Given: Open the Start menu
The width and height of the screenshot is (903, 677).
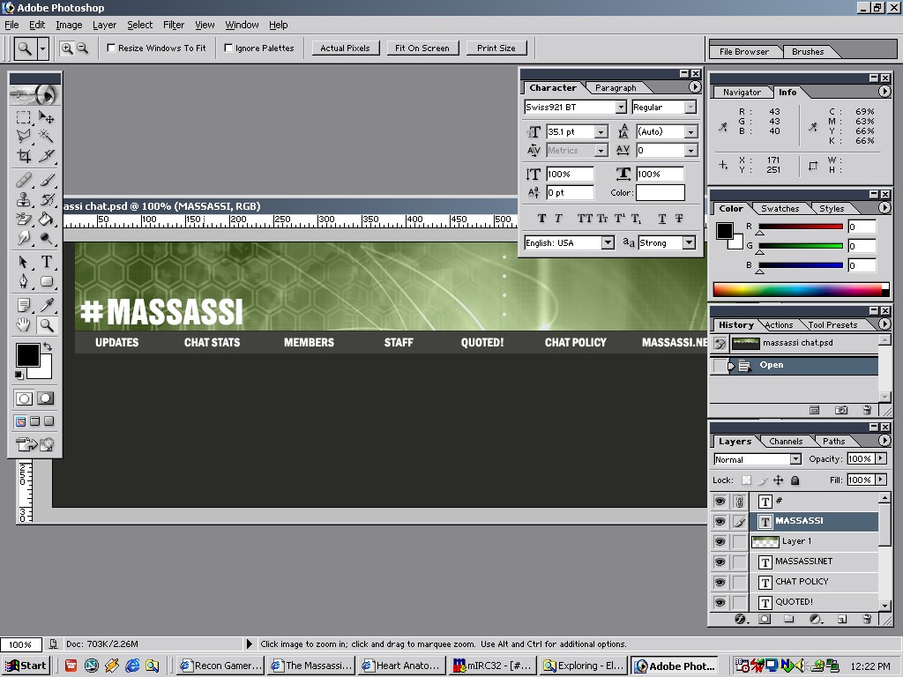Looking at the screenshot, I should [x=26, y=666].
